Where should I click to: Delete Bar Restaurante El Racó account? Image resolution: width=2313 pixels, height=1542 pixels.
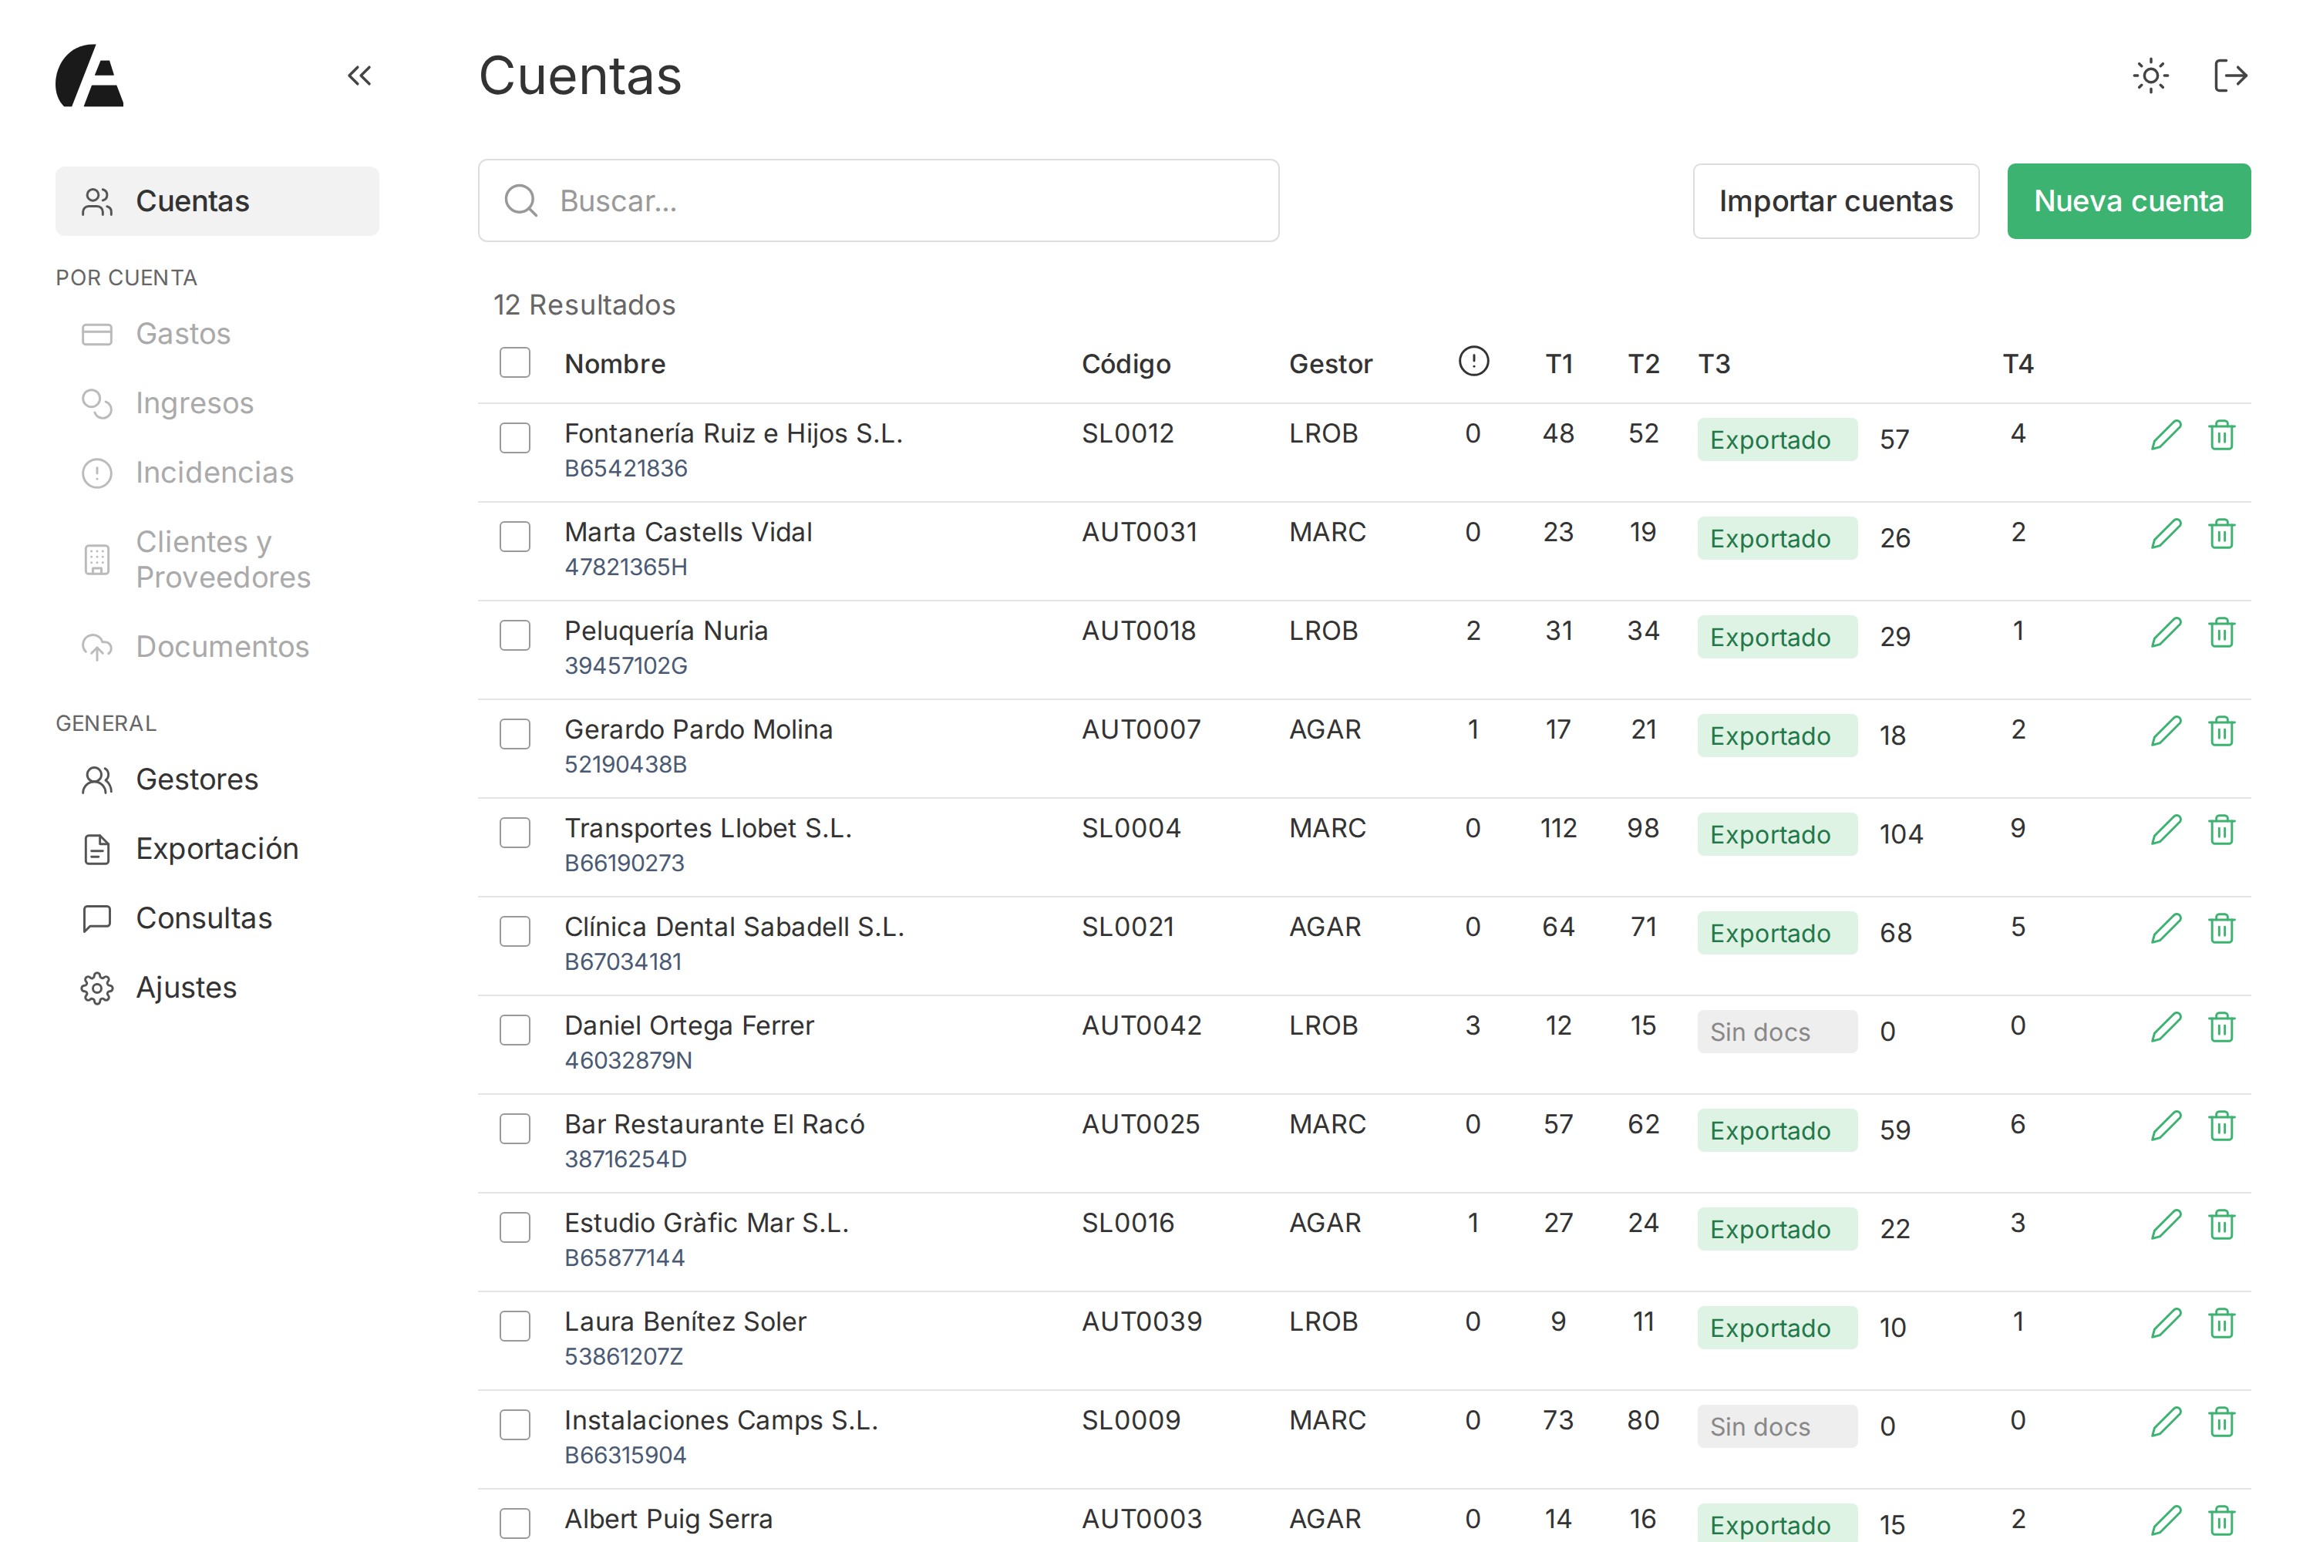(2221, 1126)
